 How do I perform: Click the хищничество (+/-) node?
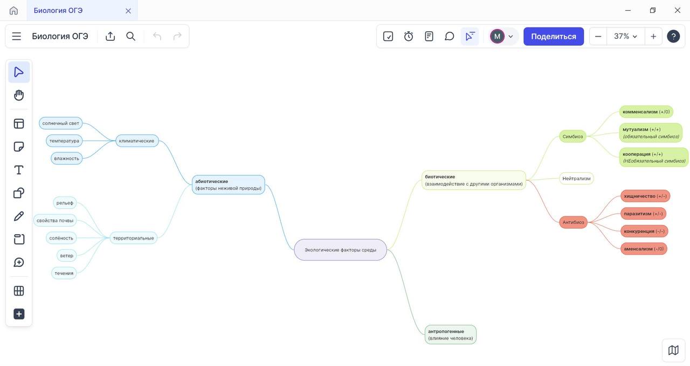click(645, 196)
